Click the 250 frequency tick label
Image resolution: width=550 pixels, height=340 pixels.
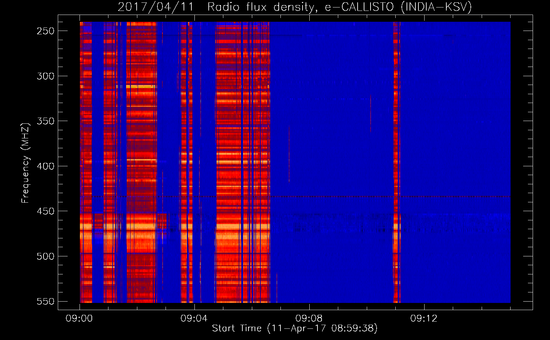pos(46,31)
